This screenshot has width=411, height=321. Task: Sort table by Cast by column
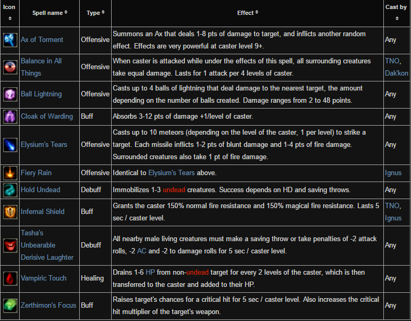[x=396, y=13]
